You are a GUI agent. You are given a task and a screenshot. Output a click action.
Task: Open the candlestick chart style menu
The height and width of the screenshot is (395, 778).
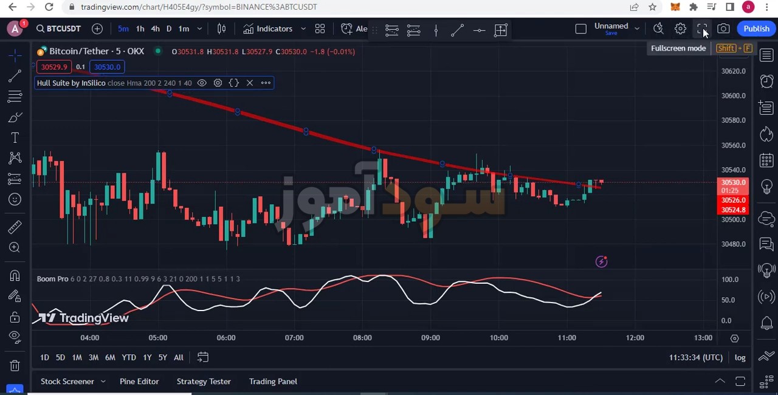(221, 29)
